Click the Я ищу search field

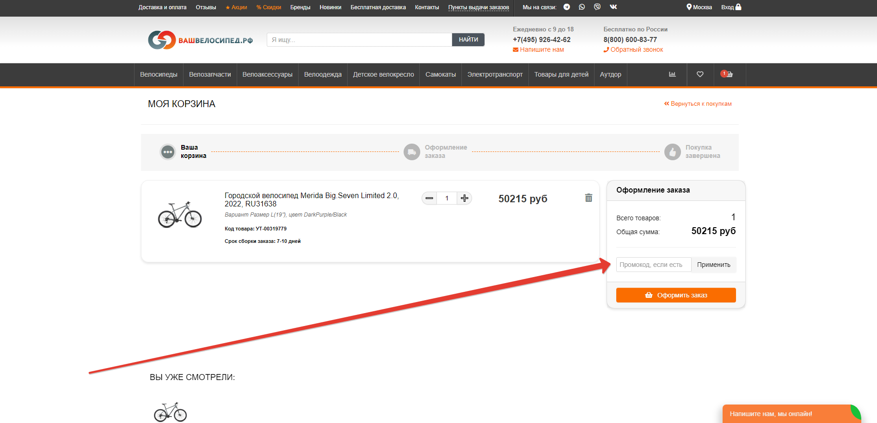click(x=359, y=40)
